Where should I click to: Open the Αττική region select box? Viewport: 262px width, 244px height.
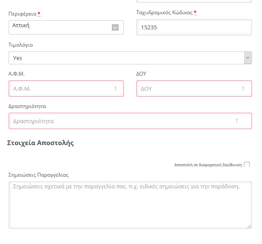pyautogui.click(x=60, y=27)
